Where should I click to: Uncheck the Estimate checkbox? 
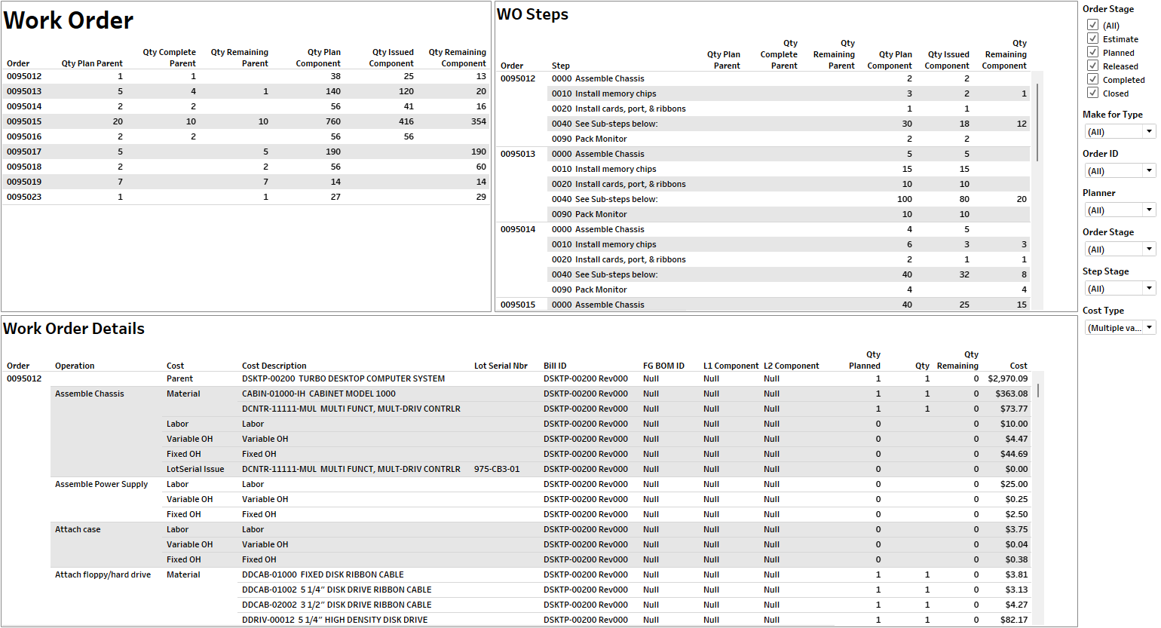click(1092, 38)
